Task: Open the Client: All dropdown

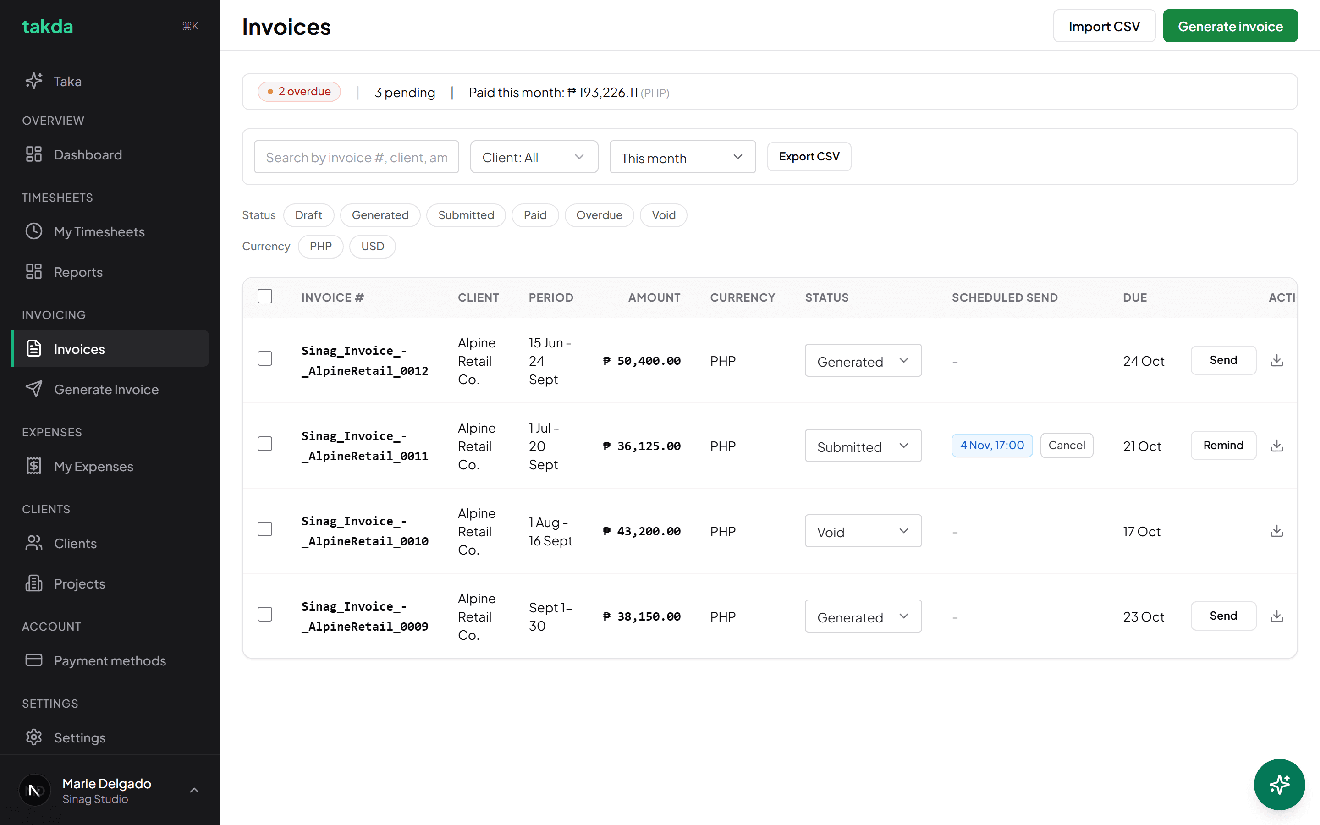Action: point(534,157)
